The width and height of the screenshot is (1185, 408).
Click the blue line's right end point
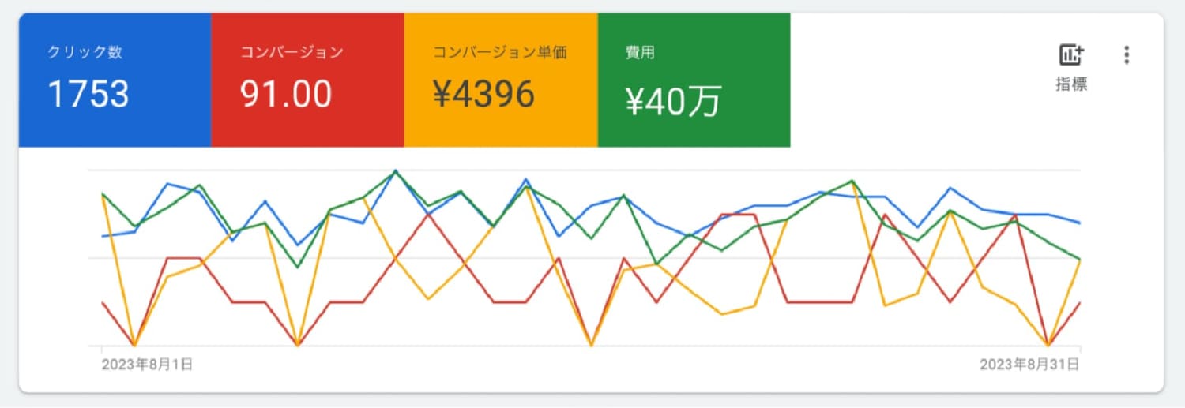[x=1079, y=223]
